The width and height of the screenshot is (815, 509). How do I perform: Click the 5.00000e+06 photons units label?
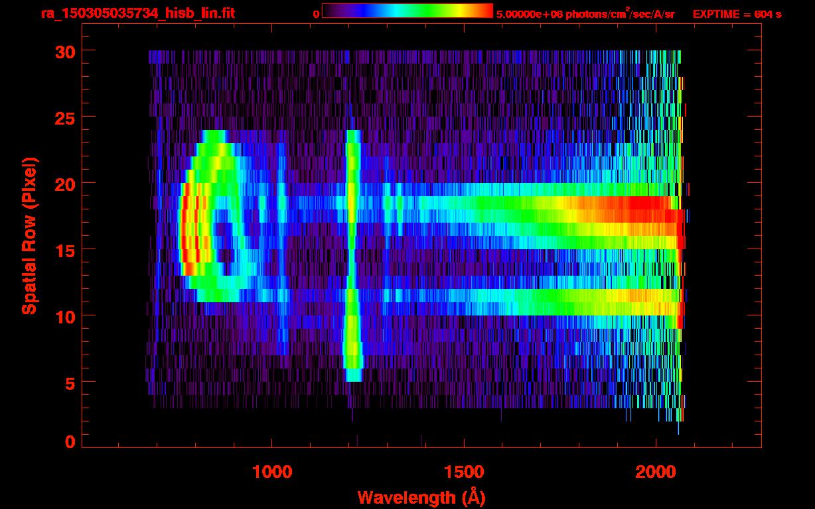pyautogui.click(x=586, y=13)
